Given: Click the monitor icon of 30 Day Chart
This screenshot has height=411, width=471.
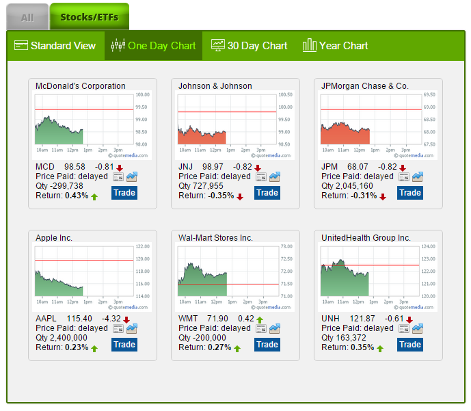Looking at the screenshot, I should 218,45.
